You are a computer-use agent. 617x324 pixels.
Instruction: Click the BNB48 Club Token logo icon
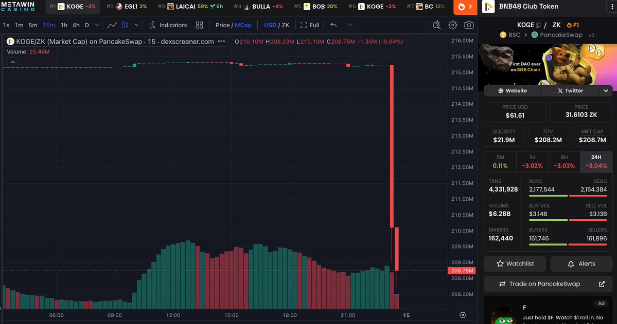(x=488, y=7)
